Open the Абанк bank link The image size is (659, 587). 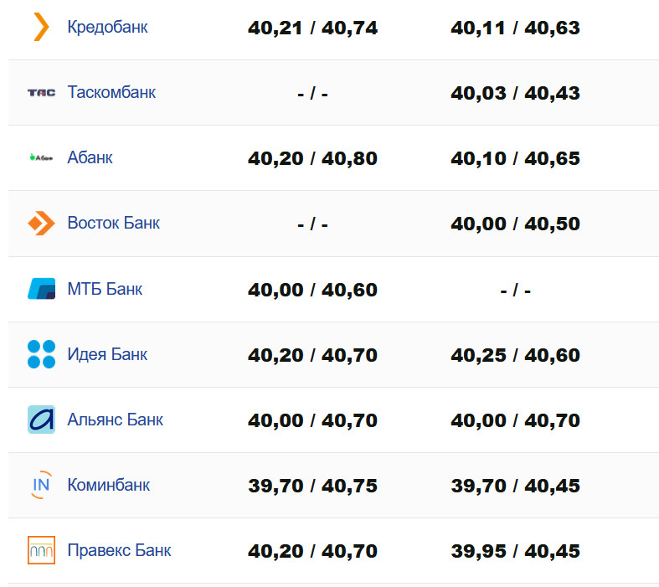pyautogui.click(x=90, y=157)
